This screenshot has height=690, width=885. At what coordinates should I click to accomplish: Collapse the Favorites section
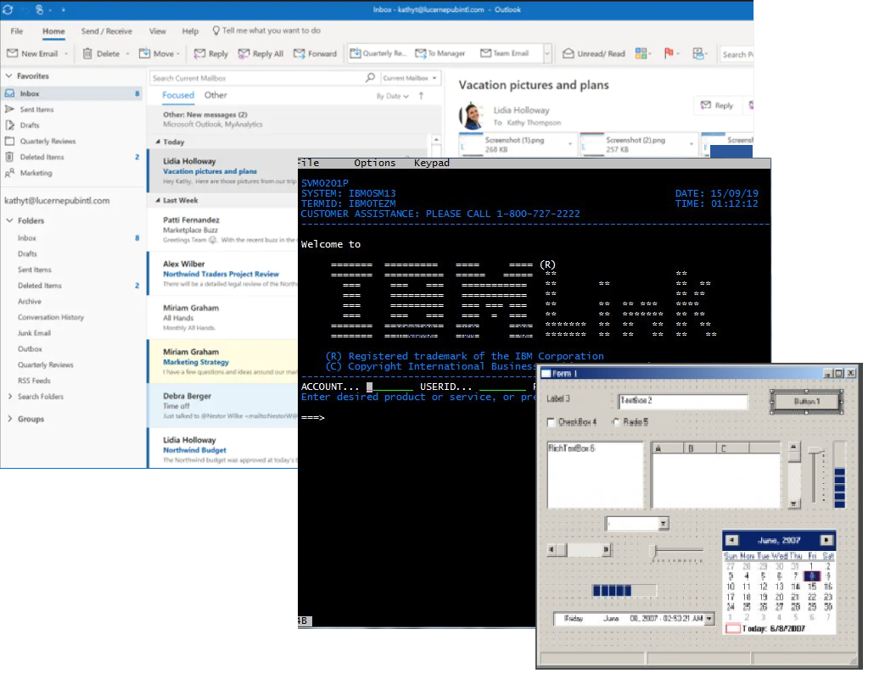(x=8, y=75)
